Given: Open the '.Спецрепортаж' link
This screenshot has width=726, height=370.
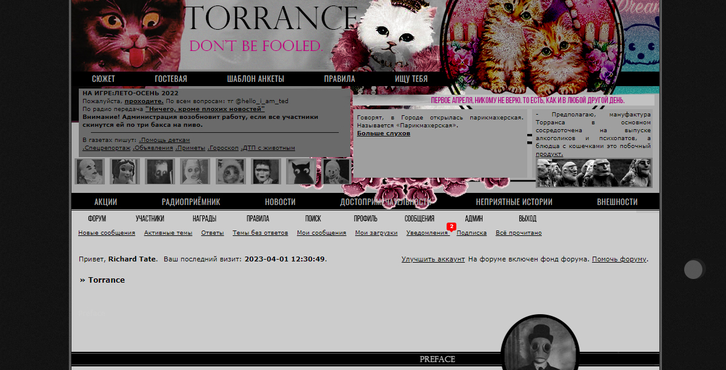Looking at the screenshot, I should tap(107, 148).
